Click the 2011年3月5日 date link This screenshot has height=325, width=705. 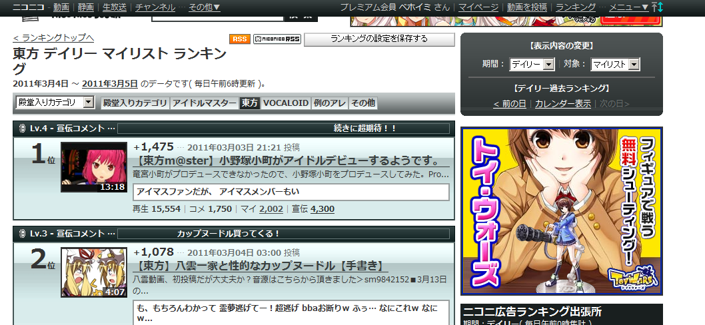(110, 83)
